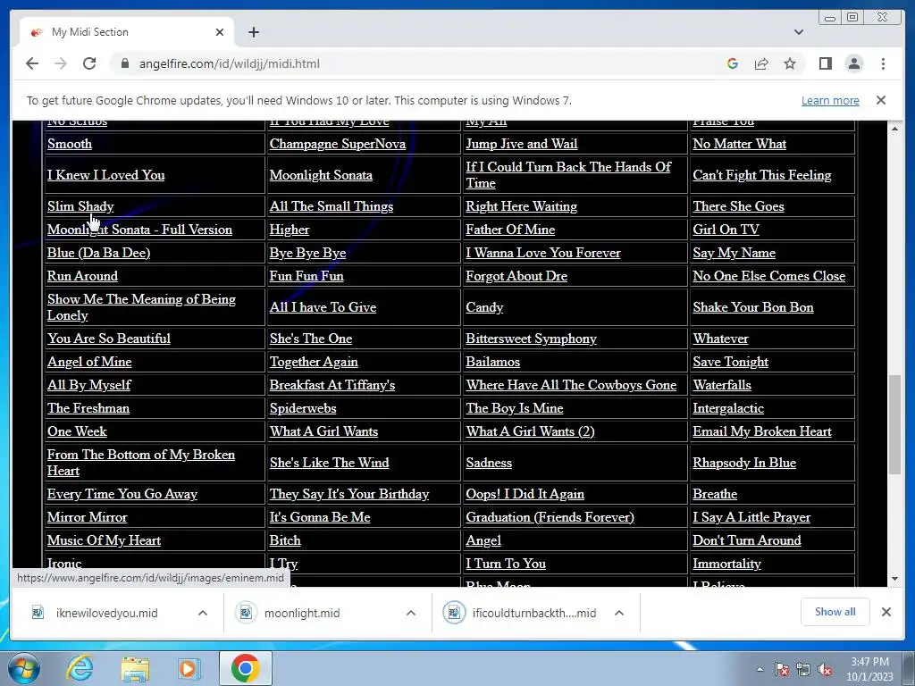The width and height of the screenshot is (915, 686).
Task: Click the page scrollbar thumb
Action: 894,424
